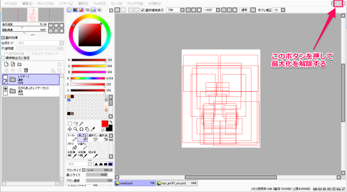Screen dimensions: 347x192
Task: Click the red foreground color swatch
Action: pos(105,123)
